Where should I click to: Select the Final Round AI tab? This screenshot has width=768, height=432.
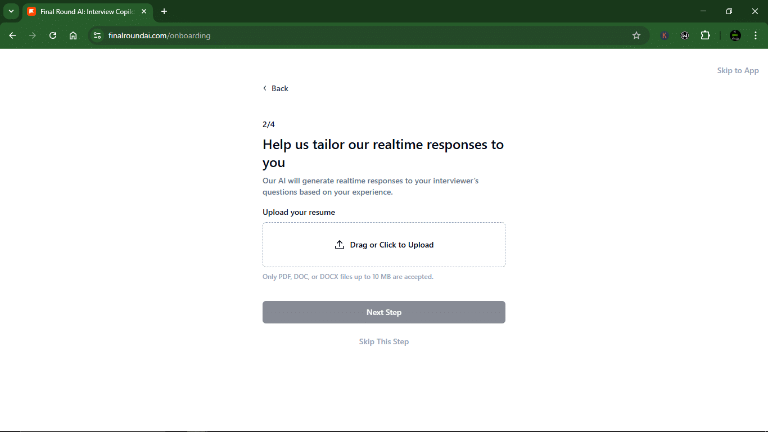(x=87, y=11)
